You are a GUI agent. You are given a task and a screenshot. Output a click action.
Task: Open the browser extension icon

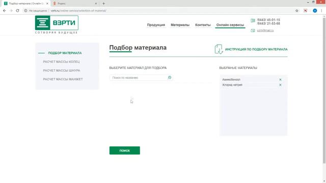[305, 11]
